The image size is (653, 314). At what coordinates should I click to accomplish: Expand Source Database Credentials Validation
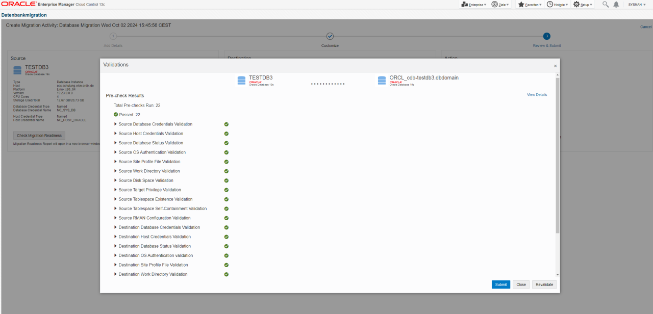click(116, 124)
